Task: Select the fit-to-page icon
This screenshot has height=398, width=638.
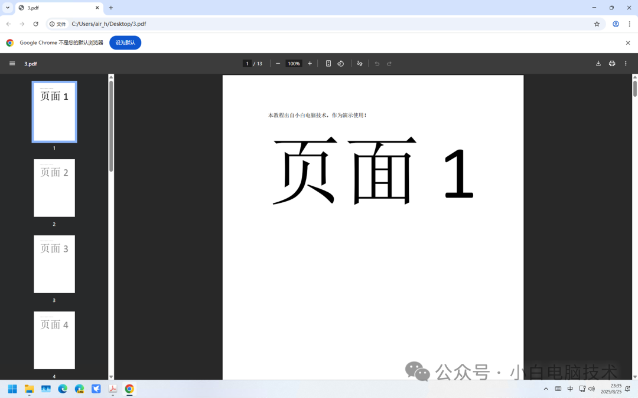Action: (x=328, y=63)
